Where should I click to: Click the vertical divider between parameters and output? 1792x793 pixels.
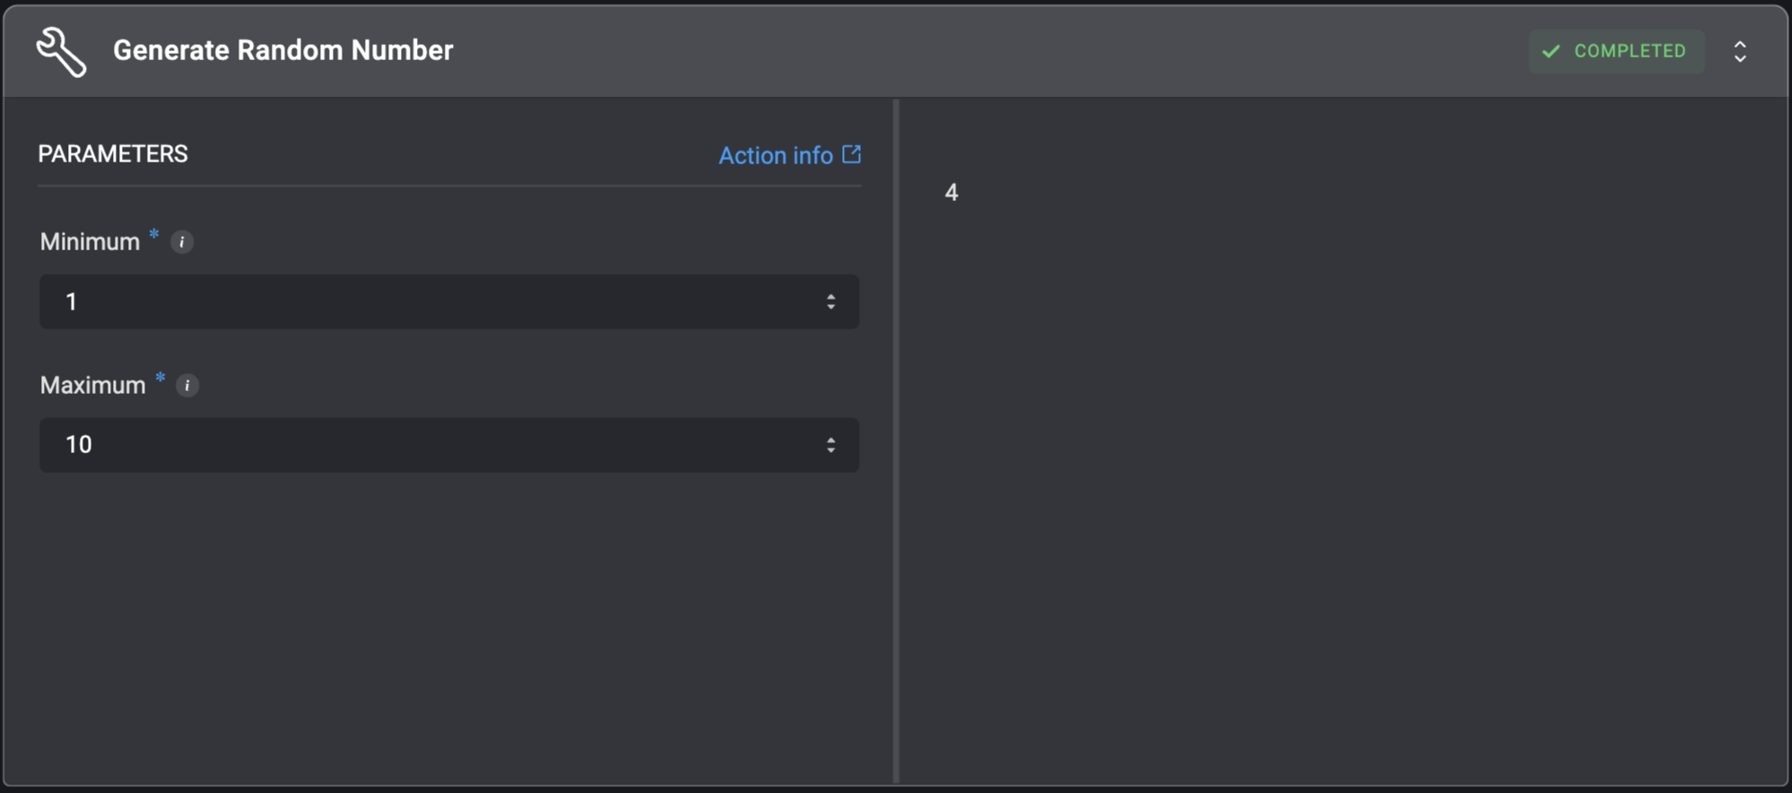pyautogui.click(x=896, y=441)
